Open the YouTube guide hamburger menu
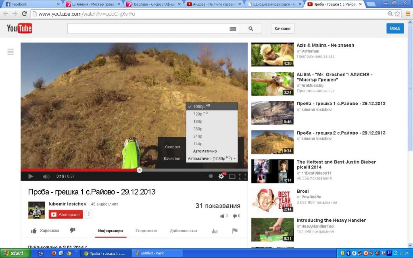The image size is (413, 258). (x=10, y=52)
